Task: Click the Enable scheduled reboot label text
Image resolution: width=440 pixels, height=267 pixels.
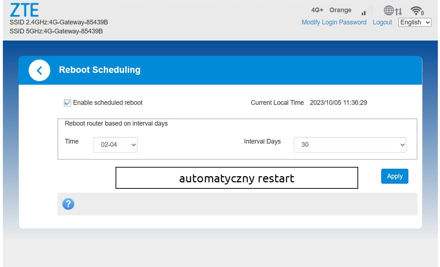Action: tap(108, 103)
